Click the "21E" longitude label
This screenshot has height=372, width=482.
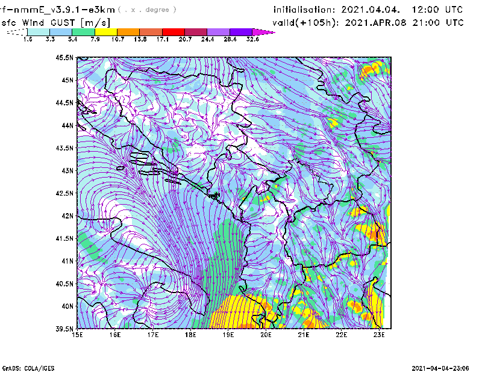click(304, 335)
